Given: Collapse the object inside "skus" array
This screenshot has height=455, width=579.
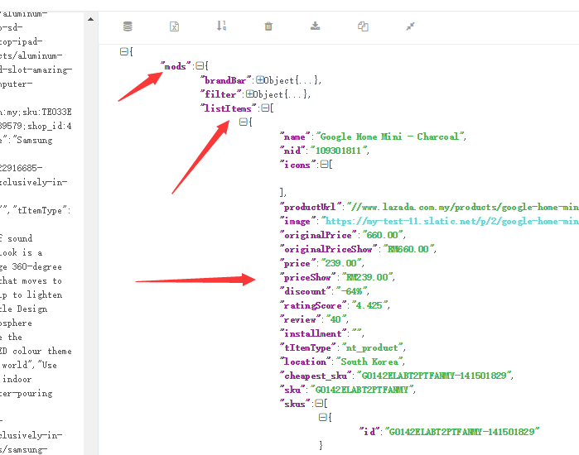Looking at the screenshot, I should point(322,417).
